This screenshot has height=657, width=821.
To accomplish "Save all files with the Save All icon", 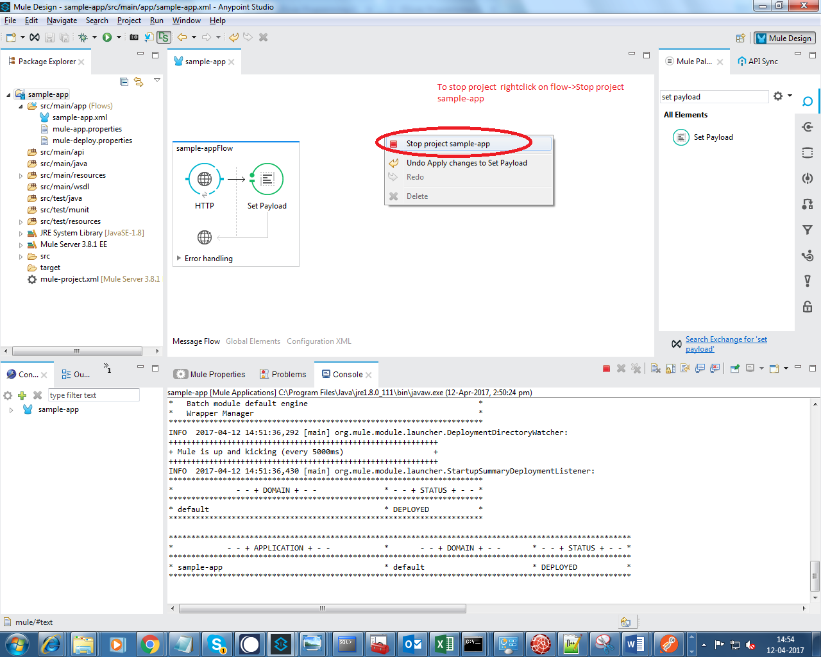I will coord(64,37).
